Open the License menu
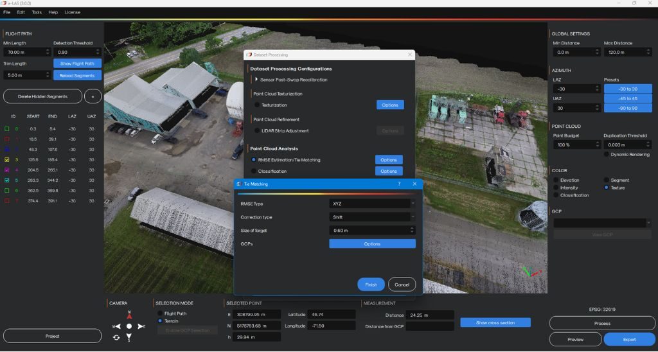 point(73,12)
